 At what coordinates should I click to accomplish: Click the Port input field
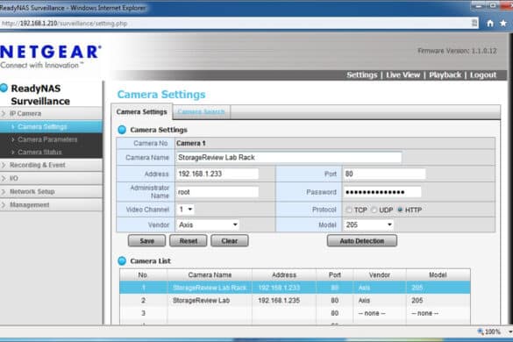coord(384,174)
